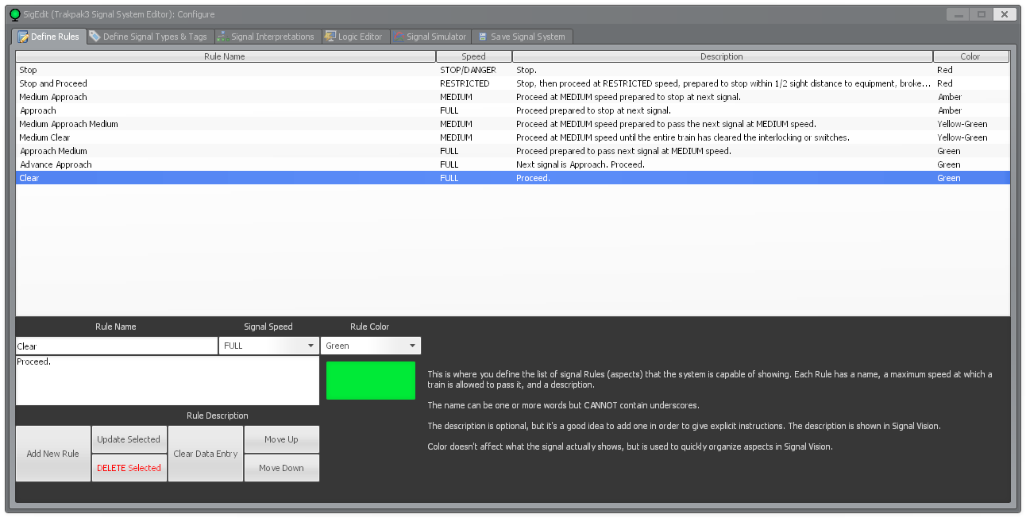1026x518 pixels.
Task: Click the Define Rules tab pencil icon
Action: pyautogui.click(x=23, y=37)
